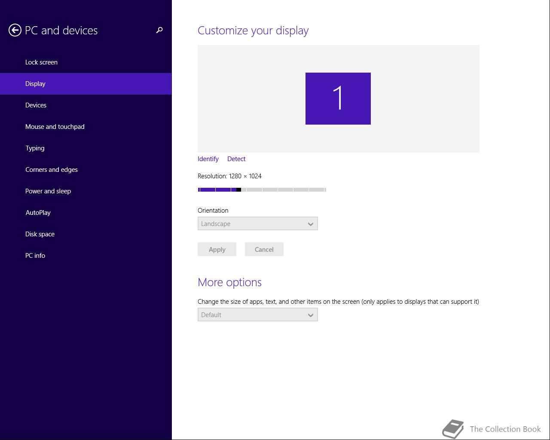The image size is (550, 440).
Task: Select the Display settings page
Action: coord(86,84)
